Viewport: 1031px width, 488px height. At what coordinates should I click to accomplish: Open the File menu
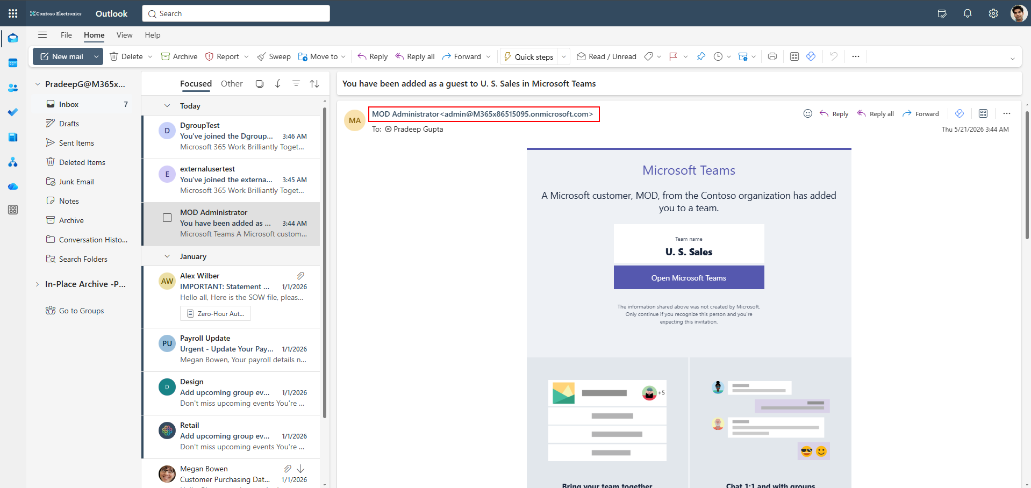tap(66, 35)
